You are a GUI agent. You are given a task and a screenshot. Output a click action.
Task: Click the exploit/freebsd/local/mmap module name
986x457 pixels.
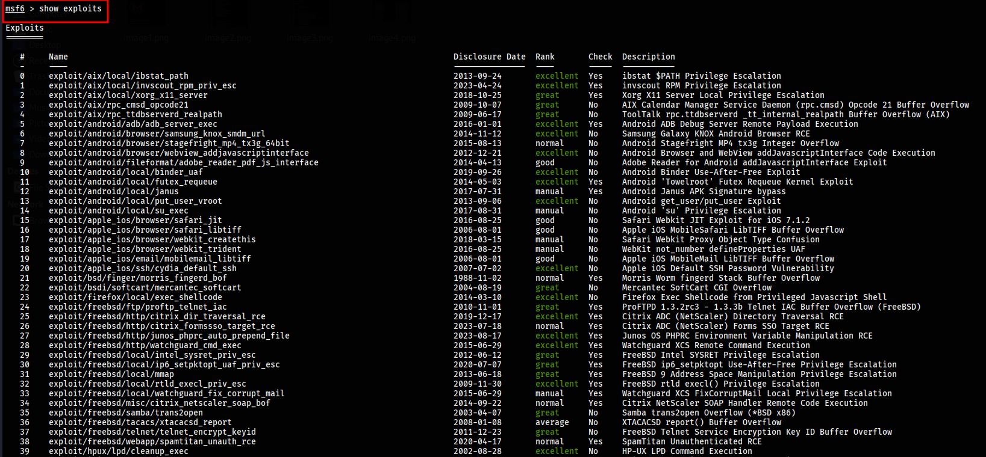[111, 374]
